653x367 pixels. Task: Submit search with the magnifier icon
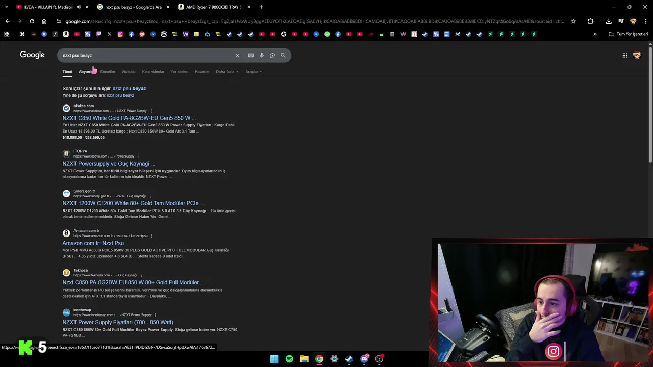tap(283, 55)
